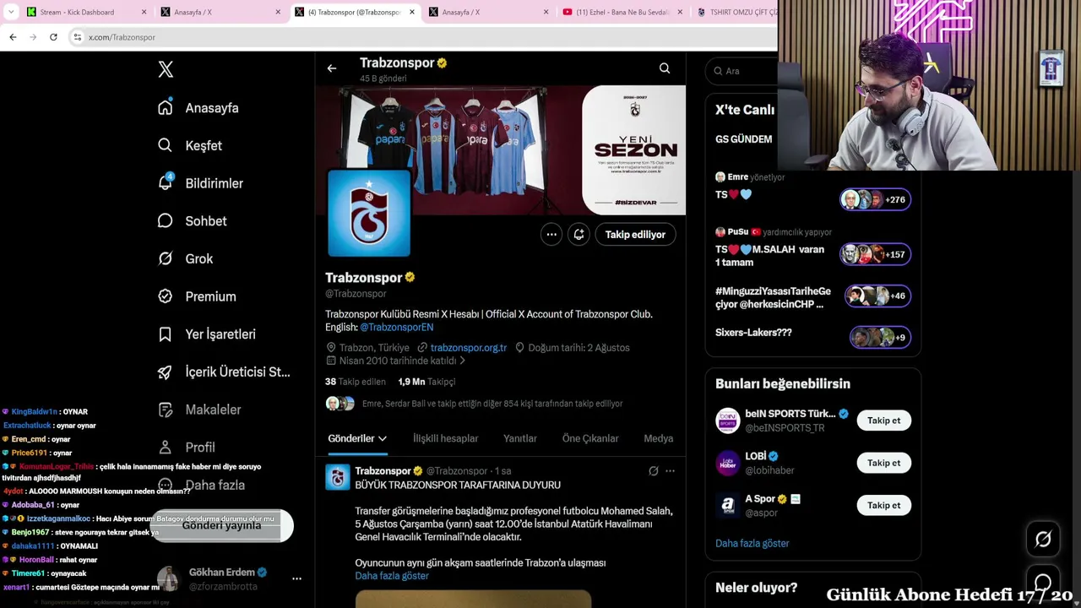Screen dimensions: 1081x608
Task: Open Grok from the sidebar
Action: [185, 258]
